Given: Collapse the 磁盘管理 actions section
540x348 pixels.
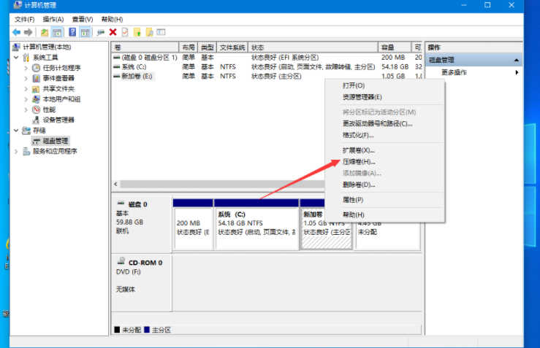Looking at the screenshot, I should 517,60.
